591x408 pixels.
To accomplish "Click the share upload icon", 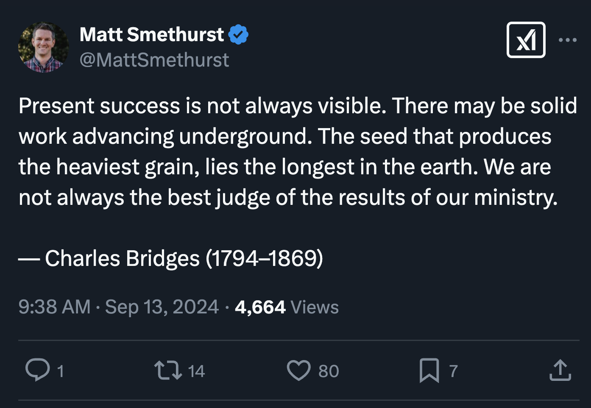I will (x=560, y=370).
